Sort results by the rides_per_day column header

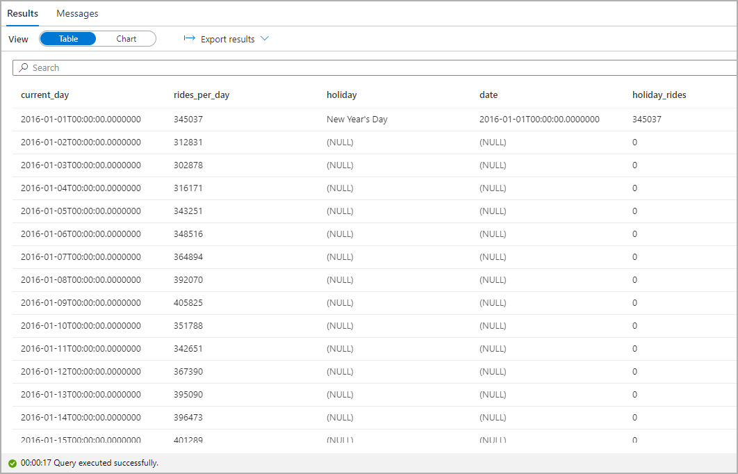[x=201, y=95]
